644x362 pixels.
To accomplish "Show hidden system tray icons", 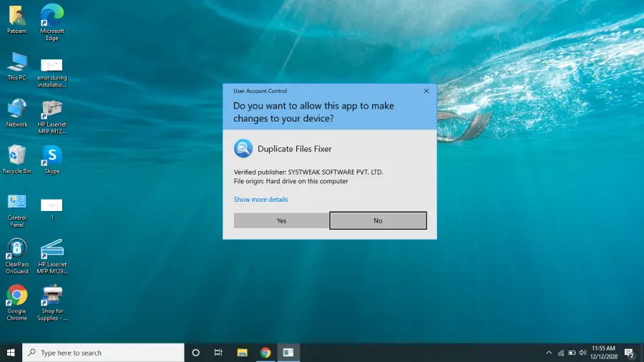I will point(549,353).
